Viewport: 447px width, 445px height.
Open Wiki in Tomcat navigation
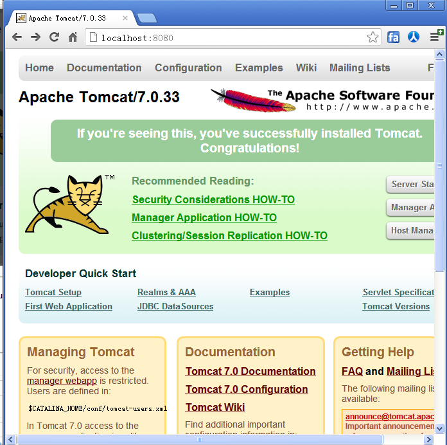tap(306, 68)
